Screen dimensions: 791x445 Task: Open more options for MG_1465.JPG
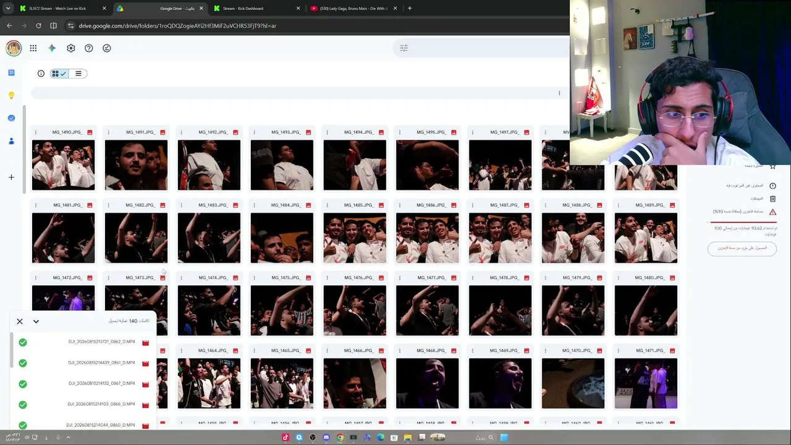(254, 350)
